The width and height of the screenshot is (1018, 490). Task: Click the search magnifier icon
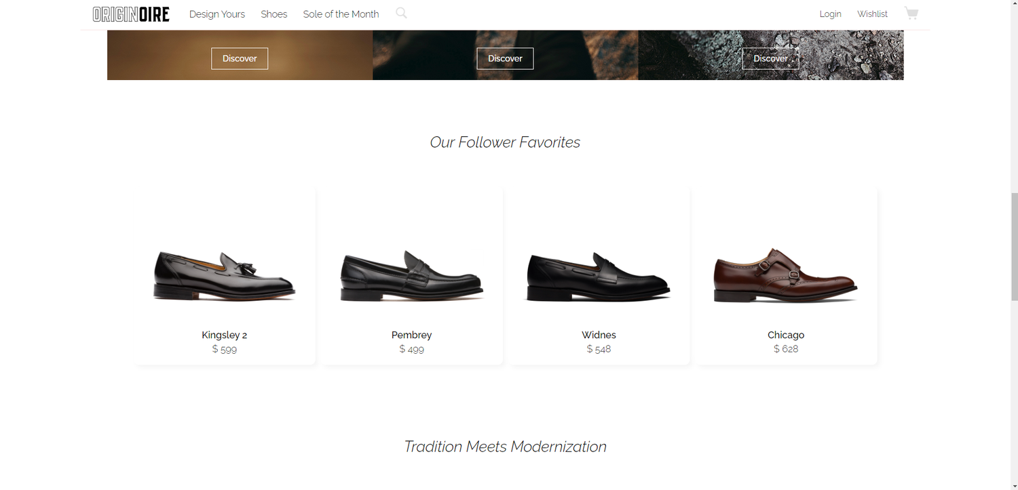click(x=401, y=13)
